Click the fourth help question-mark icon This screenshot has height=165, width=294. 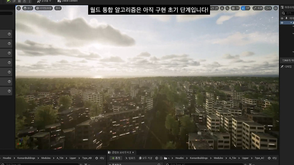coord(9,62)
